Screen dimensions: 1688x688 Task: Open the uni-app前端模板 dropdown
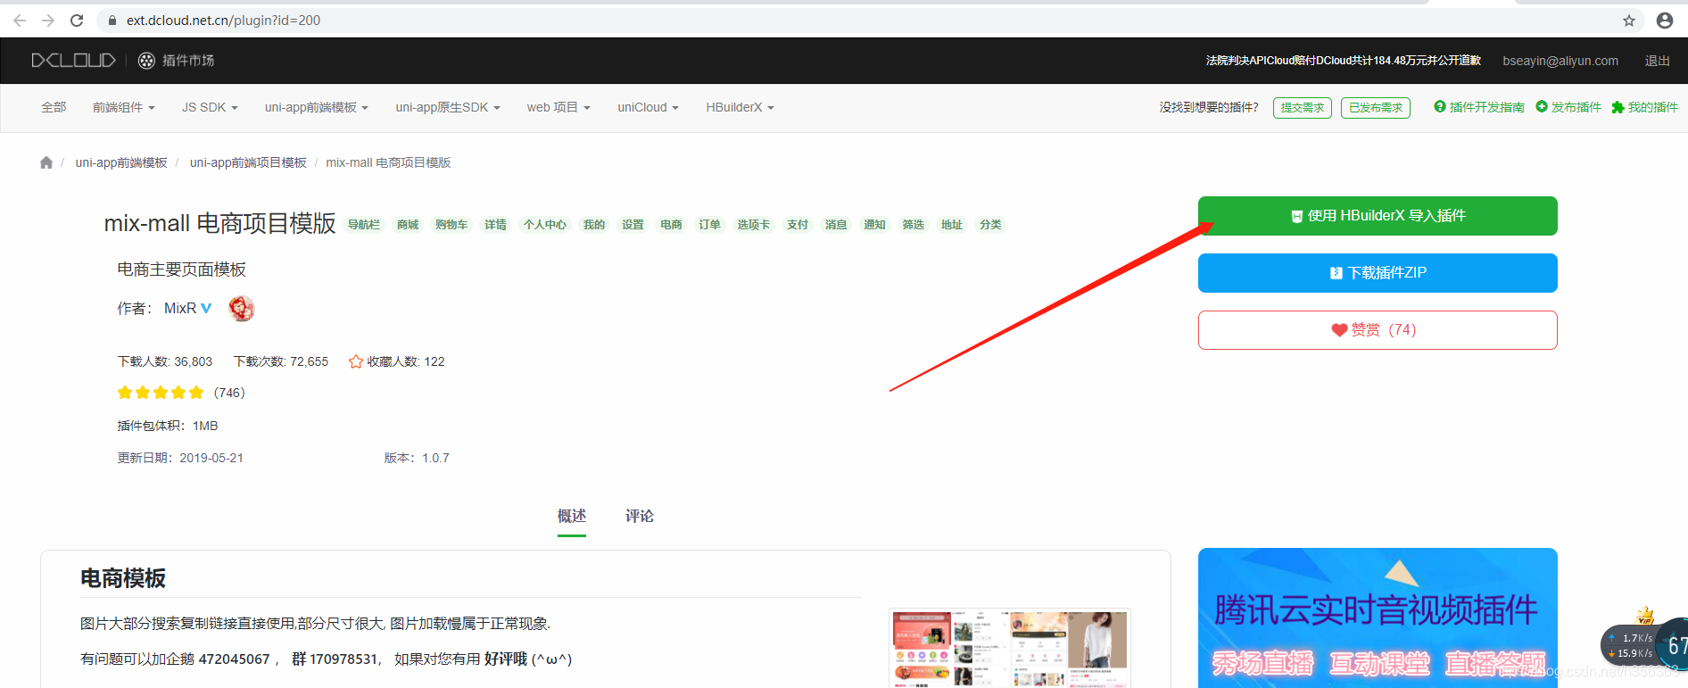[x=317, y=107]
